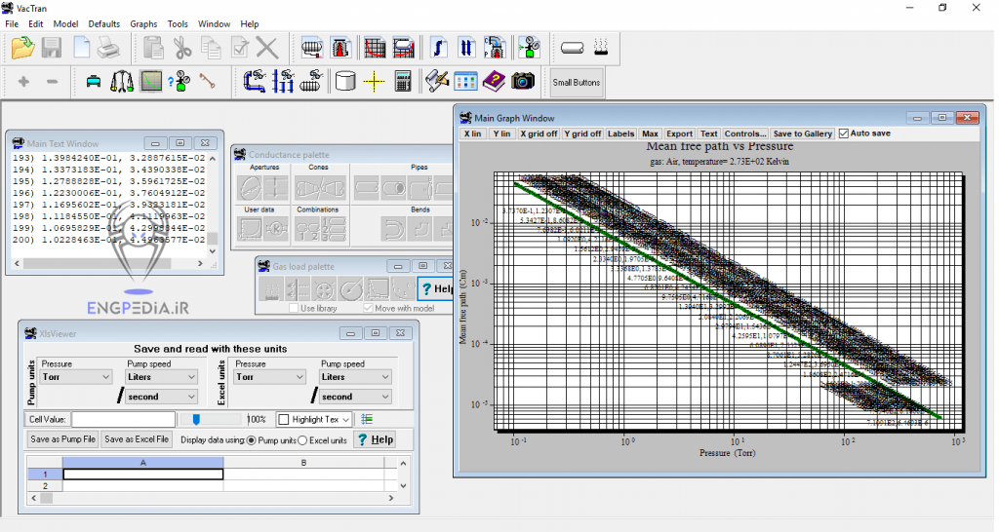Click the yellow crosshair icon

click(x=374, y=82)
